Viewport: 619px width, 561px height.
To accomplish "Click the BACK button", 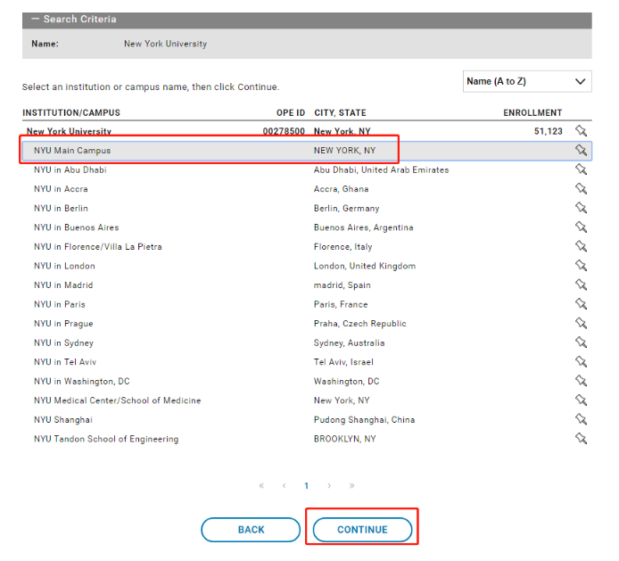I will (251, 530).
